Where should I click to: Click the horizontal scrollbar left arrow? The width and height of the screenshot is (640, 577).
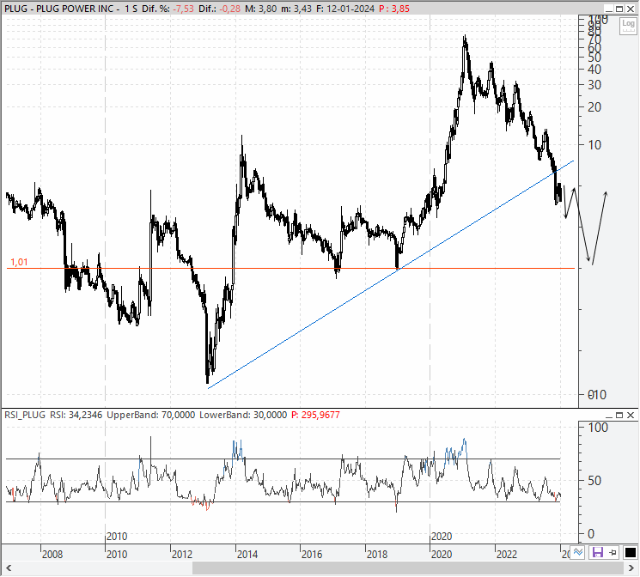pos(9,568)
